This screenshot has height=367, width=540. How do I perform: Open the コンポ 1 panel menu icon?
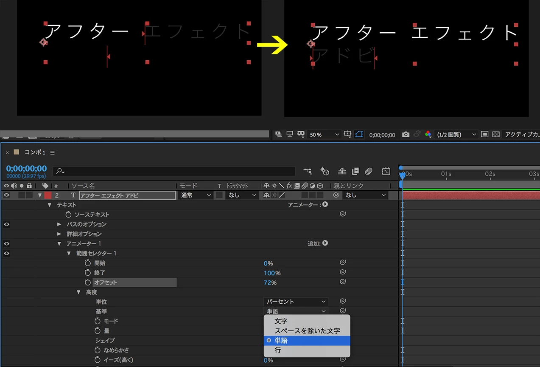coord(53,152)
